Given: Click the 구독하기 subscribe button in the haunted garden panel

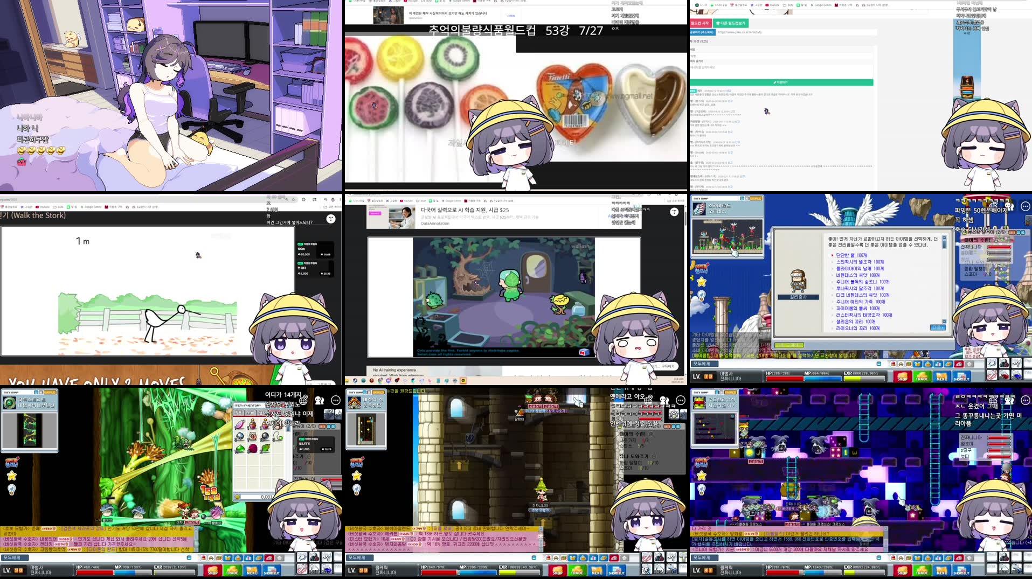Looking at the screenshot, I should click(x=668, y=366).
